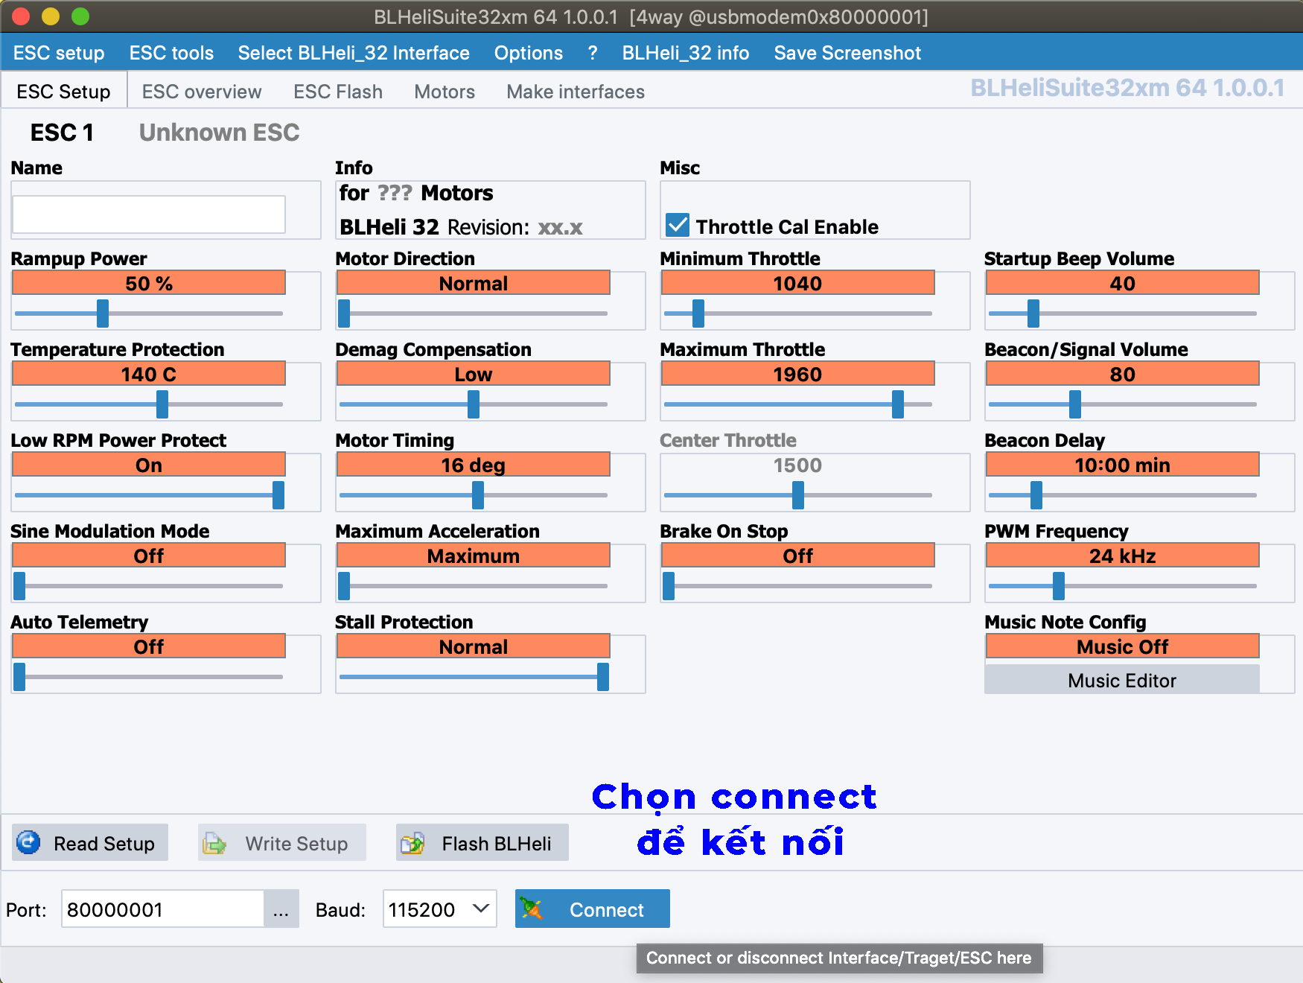Click the Beacon Delay 10:00 min value
The width and height of the screenshot is (1303, 983).
[x=1123, y=465]
